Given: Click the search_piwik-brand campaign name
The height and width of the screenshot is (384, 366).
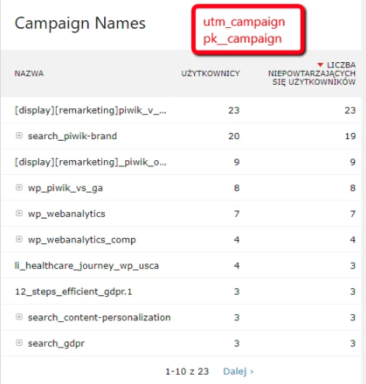Looking at the screenshot, I should 72,136.
